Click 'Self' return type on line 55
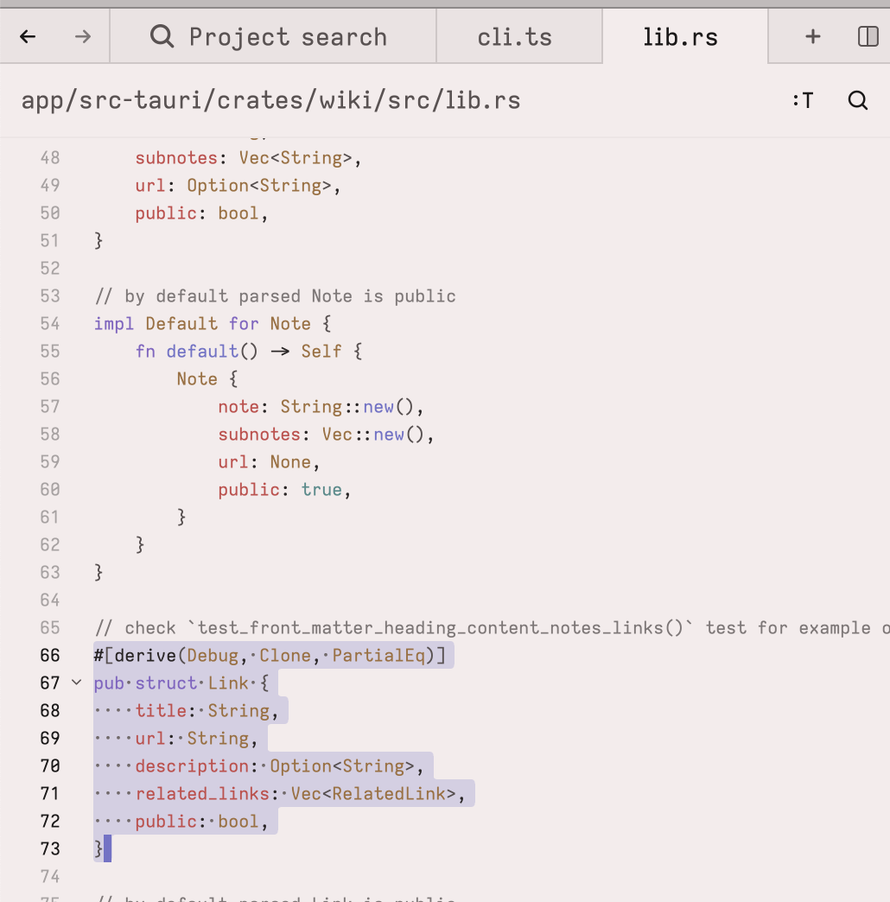The height and width of the screenshot is (902, 890). [x=321, y=351]
